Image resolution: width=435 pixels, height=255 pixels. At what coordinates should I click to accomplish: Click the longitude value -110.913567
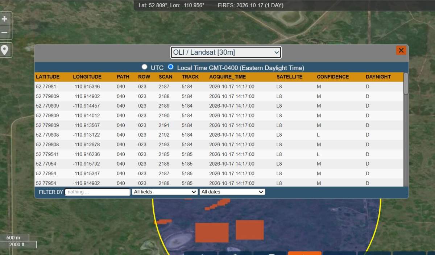(x=86, y=125)
